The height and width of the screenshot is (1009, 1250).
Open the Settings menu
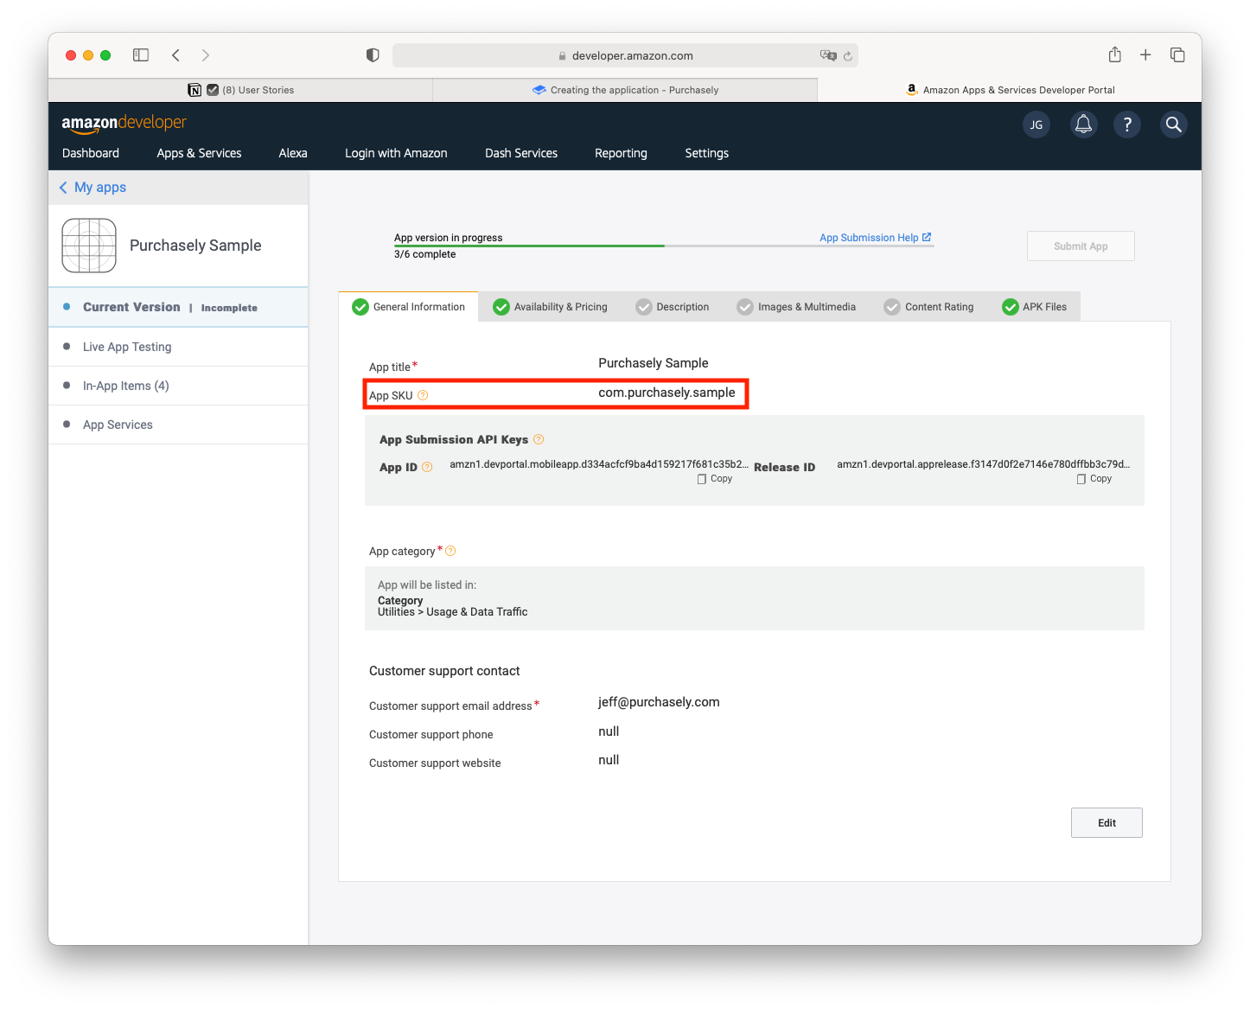(707, 153)
